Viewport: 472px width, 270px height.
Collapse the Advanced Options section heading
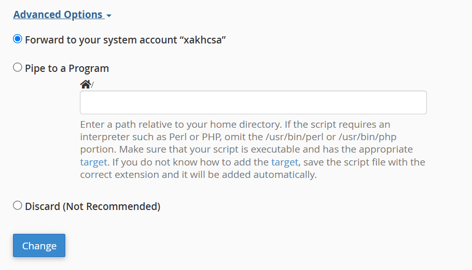pos(58,14)
